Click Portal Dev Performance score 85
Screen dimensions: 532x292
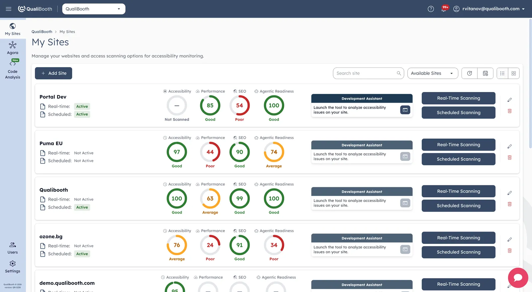[210, 106]
